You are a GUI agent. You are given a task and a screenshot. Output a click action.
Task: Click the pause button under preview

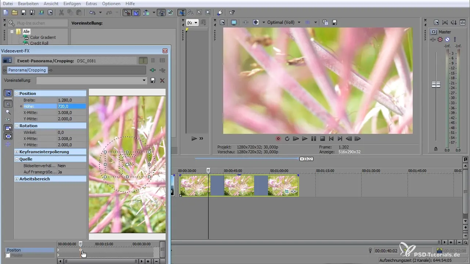(314, 139)
